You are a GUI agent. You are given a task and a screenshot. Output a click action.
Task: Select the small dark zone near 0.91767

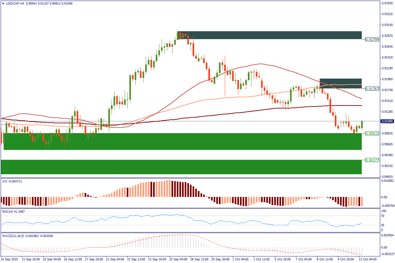[x=341, y=83]
